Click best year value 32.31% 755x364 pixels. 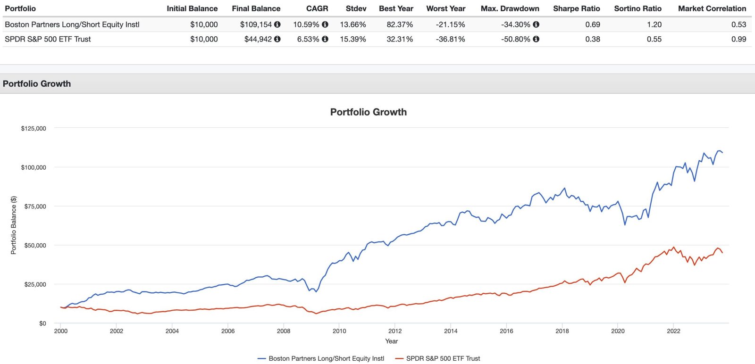point(400,39)
